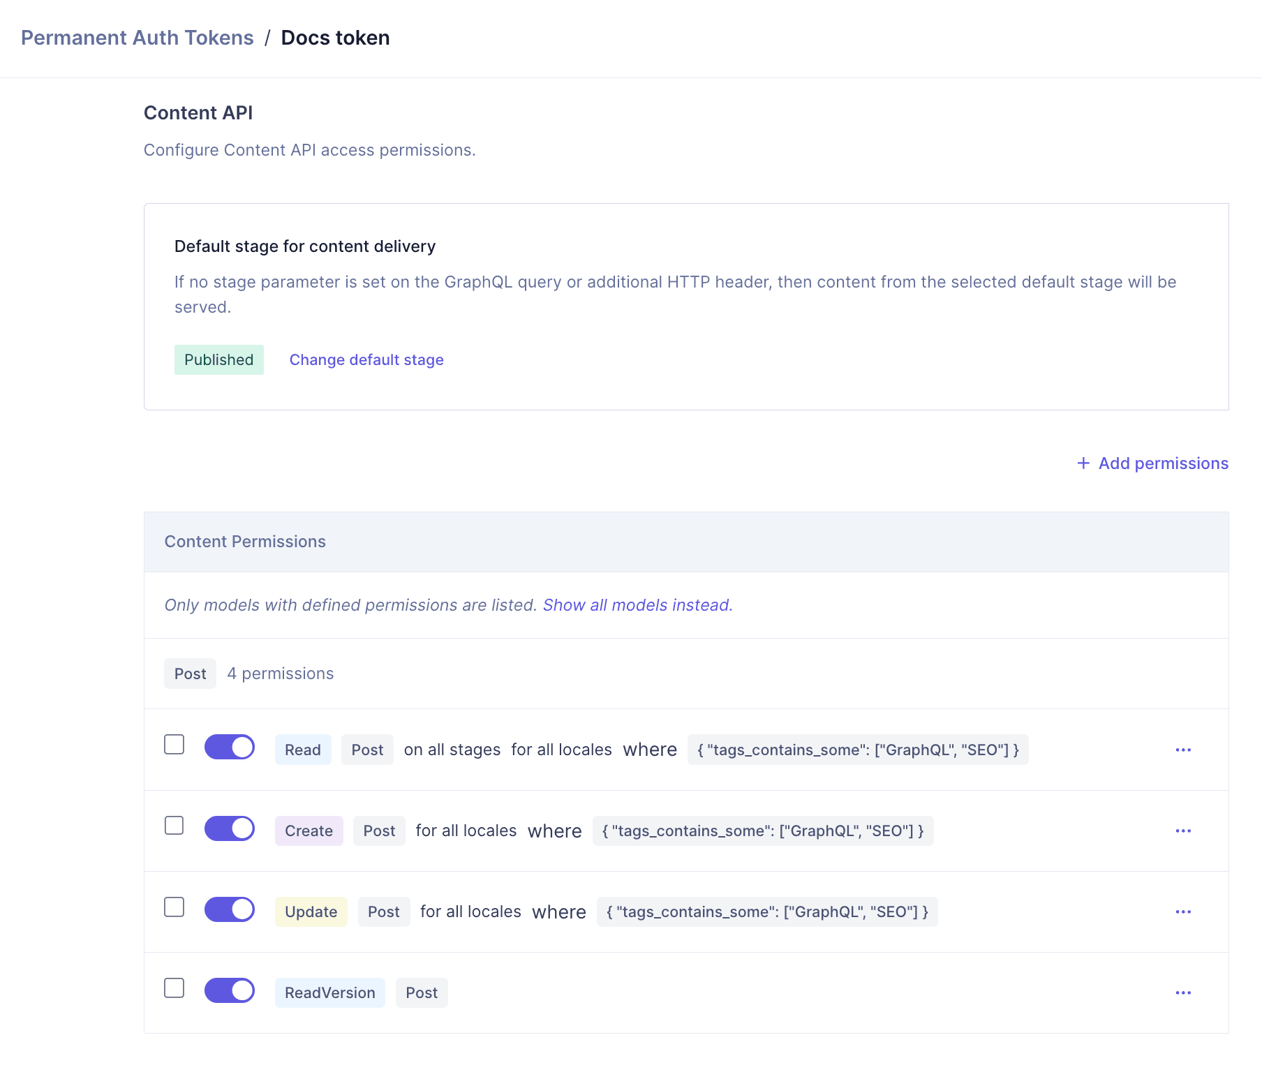The image size is (1262, 1079).
Task: Go back to Permanent Auth Tokens breadcrumb
Action: pyautogui.click(x=138, y=38)
